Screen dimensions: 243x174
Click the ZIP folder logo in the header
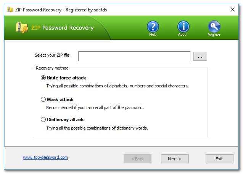22,28
